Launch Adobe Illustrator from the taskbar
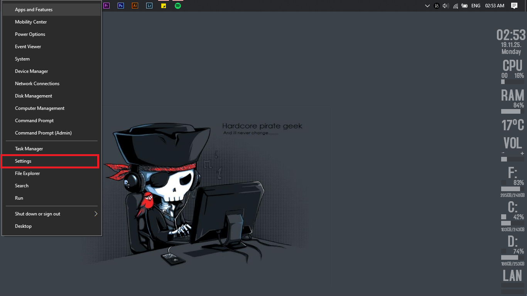This screenshot has width=527, height=296. pos(135,6)
